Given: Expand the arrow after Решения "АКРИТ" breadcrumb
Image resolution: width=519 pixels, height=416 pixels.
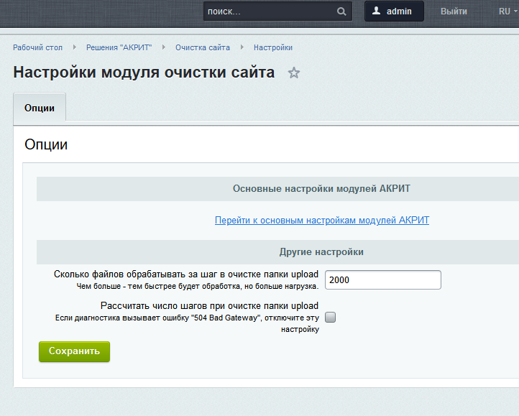Looking at the screenshot, I should pos(164,47).
